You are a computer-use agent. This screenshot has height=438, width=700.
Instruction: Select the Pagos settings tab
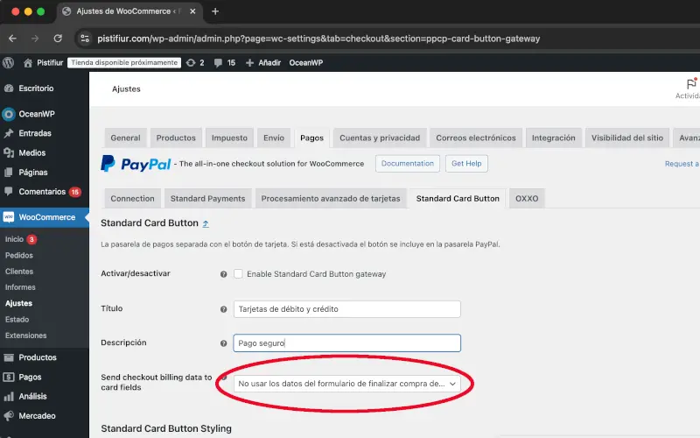point(311,138)
